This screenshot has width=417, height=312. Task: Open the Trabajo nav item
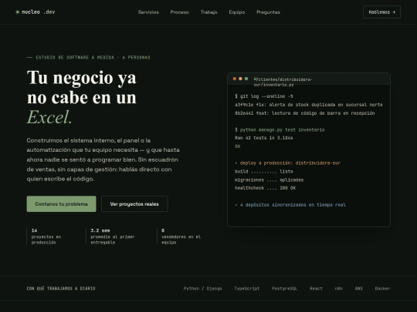point(209,12)
